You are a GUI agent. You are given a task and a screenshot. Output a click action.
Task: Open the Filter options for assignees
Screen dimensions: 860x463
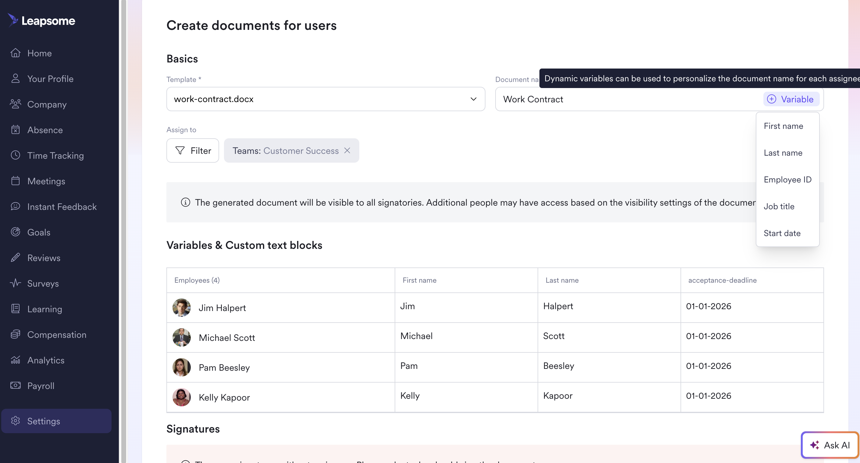193,150
